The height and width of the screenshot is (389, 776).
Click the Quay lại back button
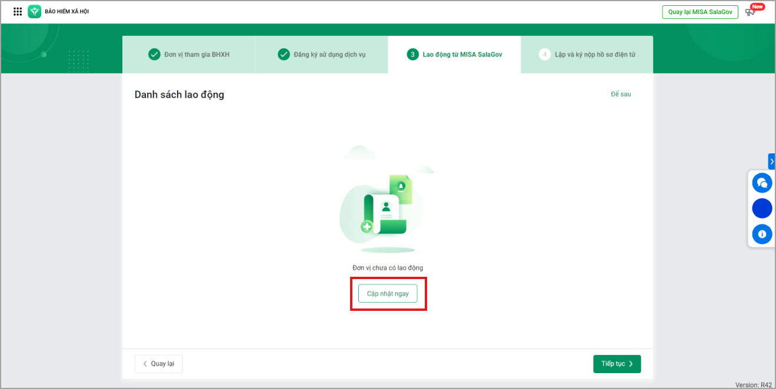158,364
